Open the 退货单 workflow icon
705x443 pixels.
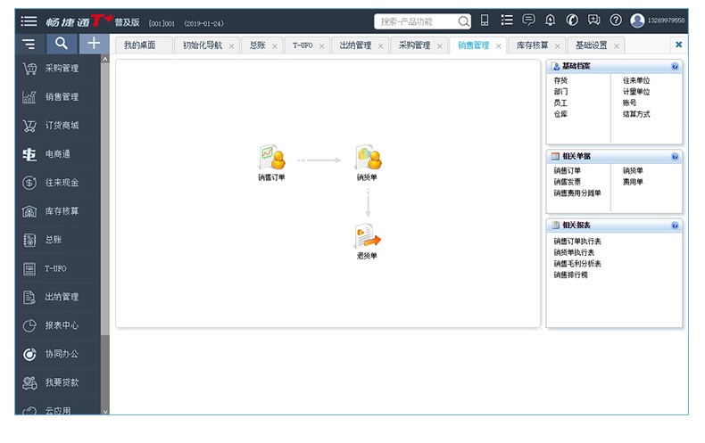tap(367, 237)
